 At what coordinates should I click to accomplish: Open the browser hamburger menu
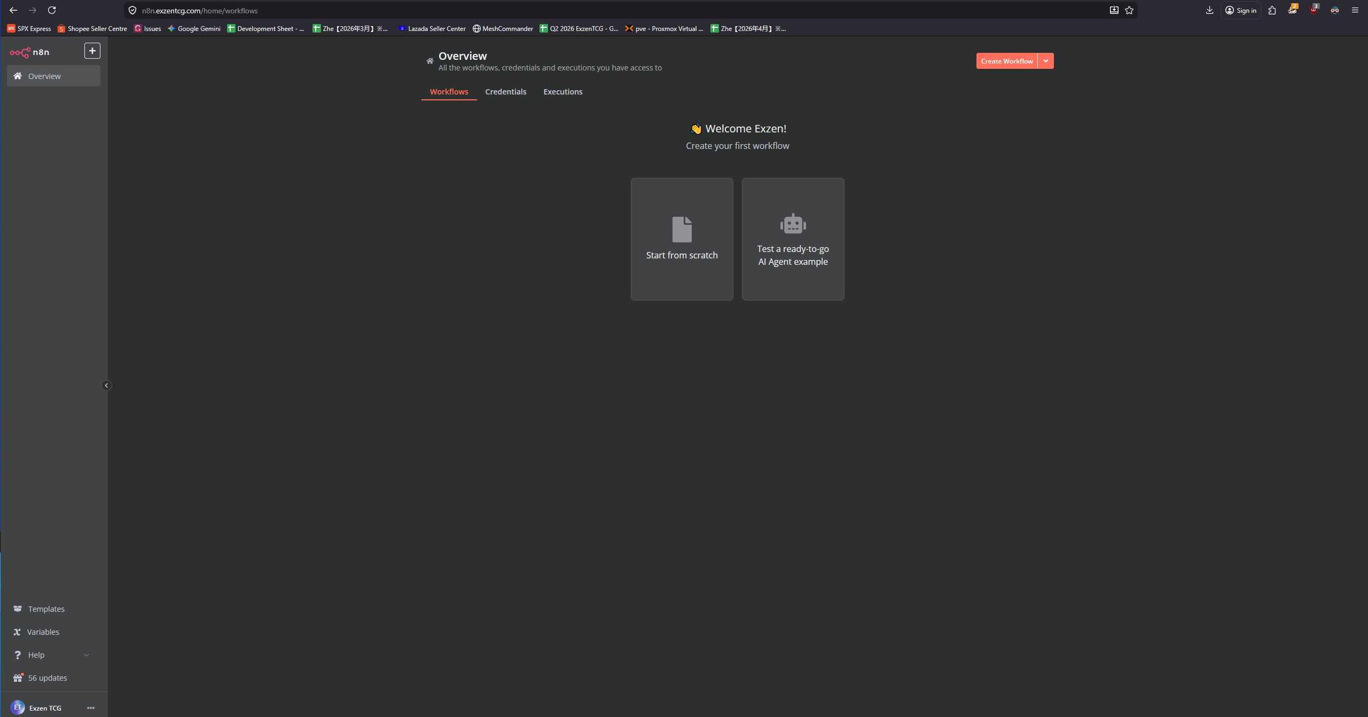tap(1355, 10)
